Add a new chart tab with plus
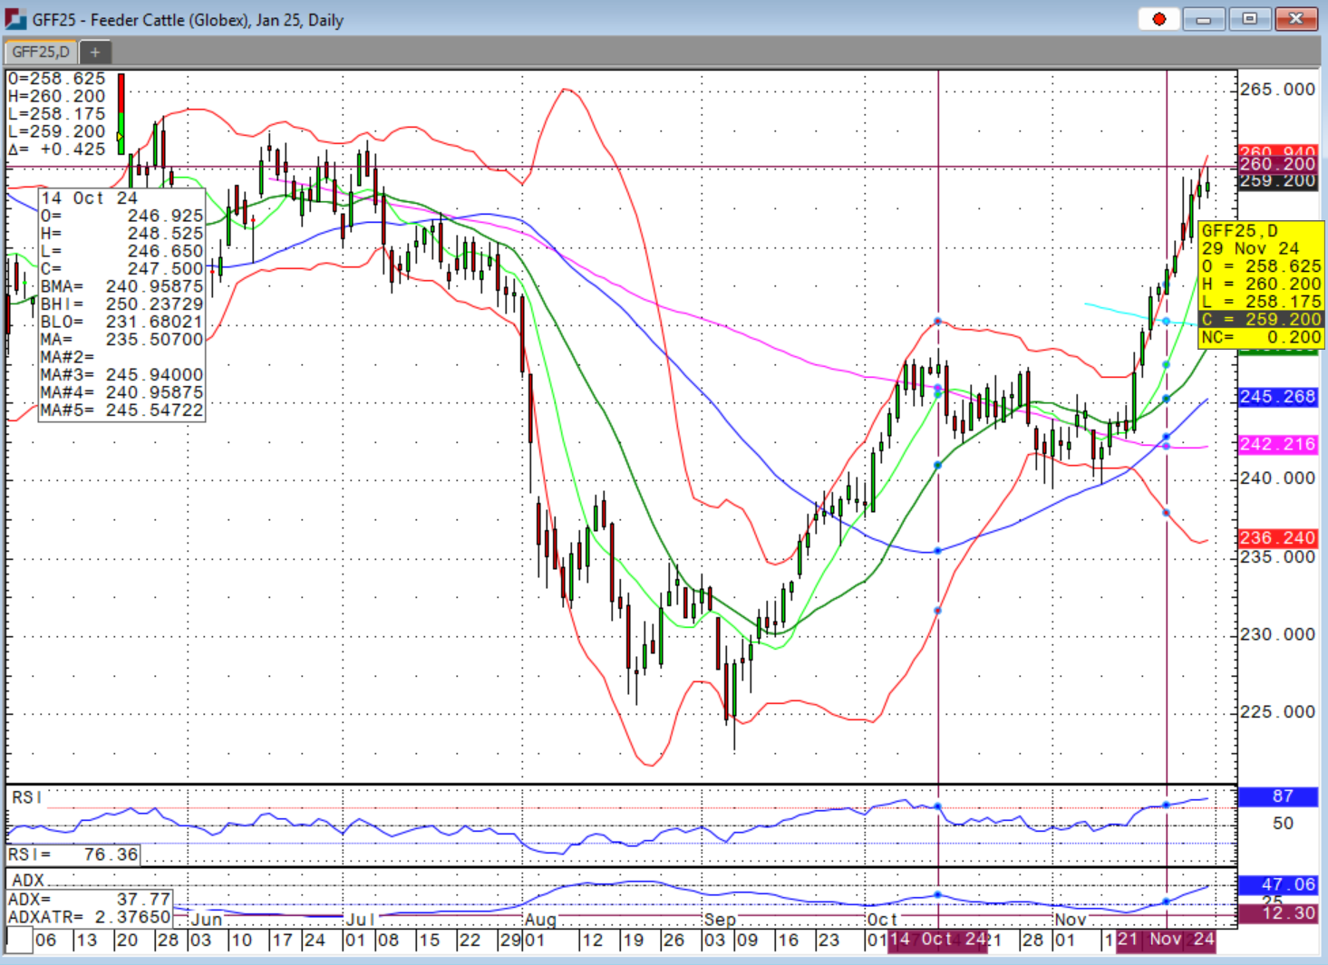The image size is (1328, 965). 95,53
